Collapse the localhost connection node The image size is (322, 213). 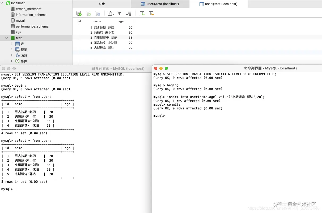(x=2, y=3)
